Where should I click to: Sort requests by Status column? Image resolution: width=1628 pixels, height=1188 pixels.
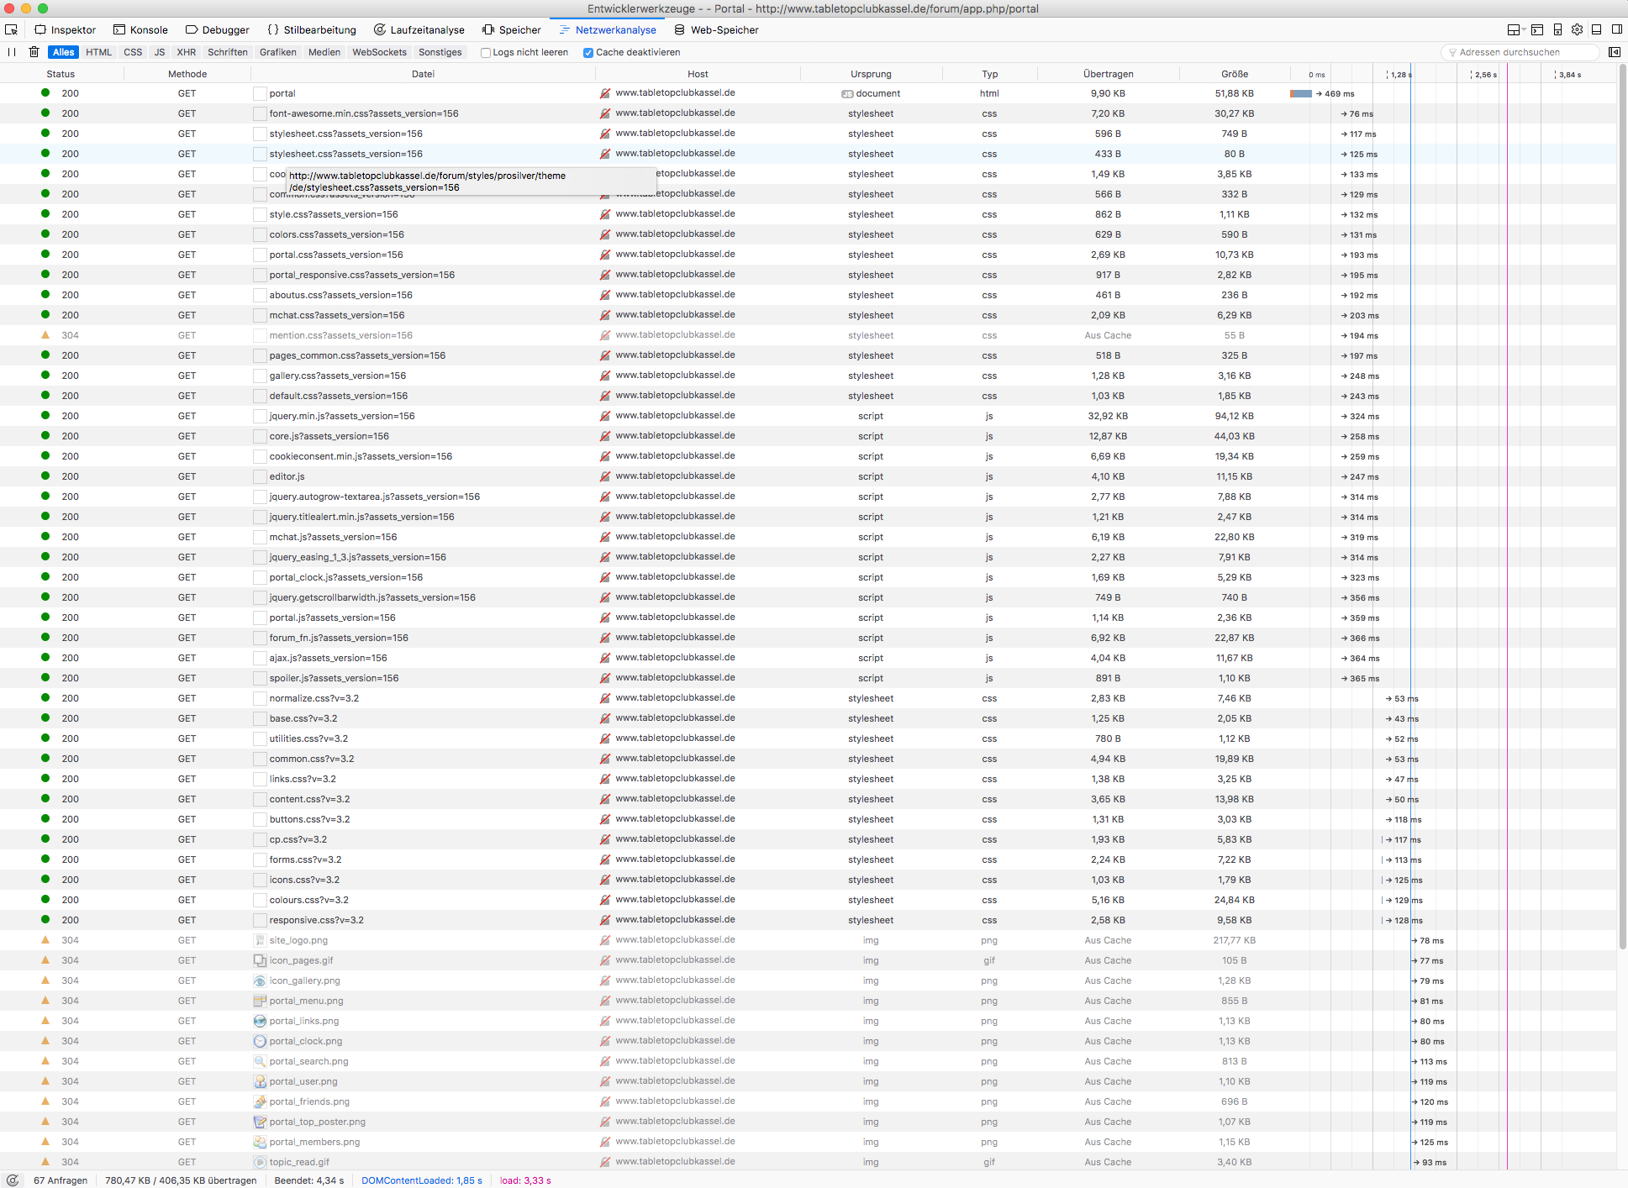pos(61,74)
